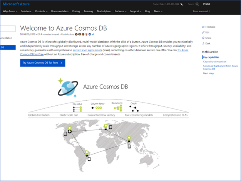Click the Documents model icon

(x=118, y=108)
